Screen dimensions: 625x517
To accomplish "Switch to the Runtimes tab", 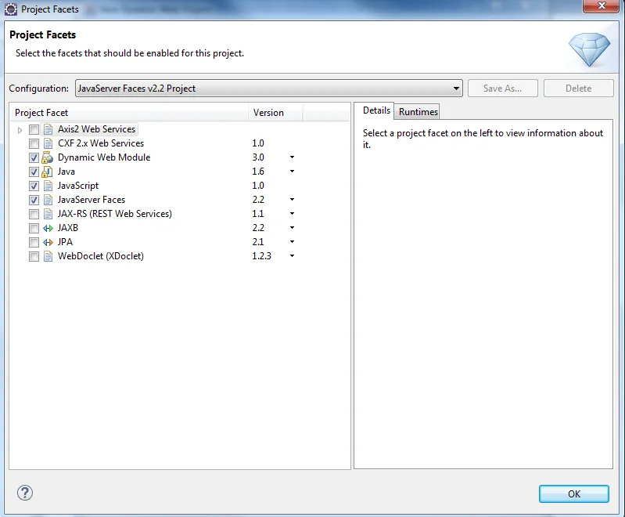I will [418, 112].
